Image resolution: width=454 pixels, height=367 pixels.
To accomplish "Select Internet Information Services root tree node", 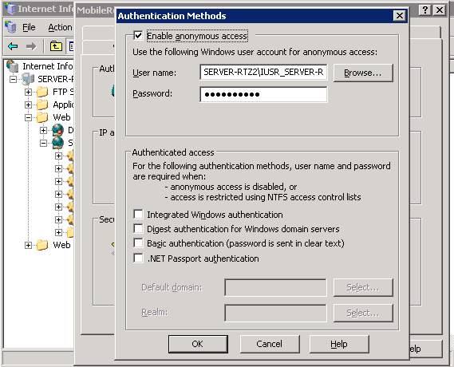I will click(x=48, y=66).
